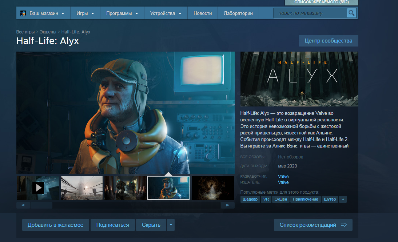Select the Russell character thumbnail

coord(168,188)
